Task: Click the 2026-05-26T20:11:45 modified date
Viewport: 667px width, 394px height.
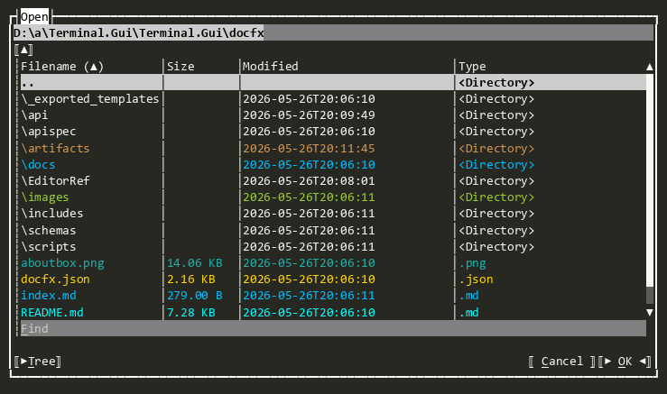Action: coord(309,148)
